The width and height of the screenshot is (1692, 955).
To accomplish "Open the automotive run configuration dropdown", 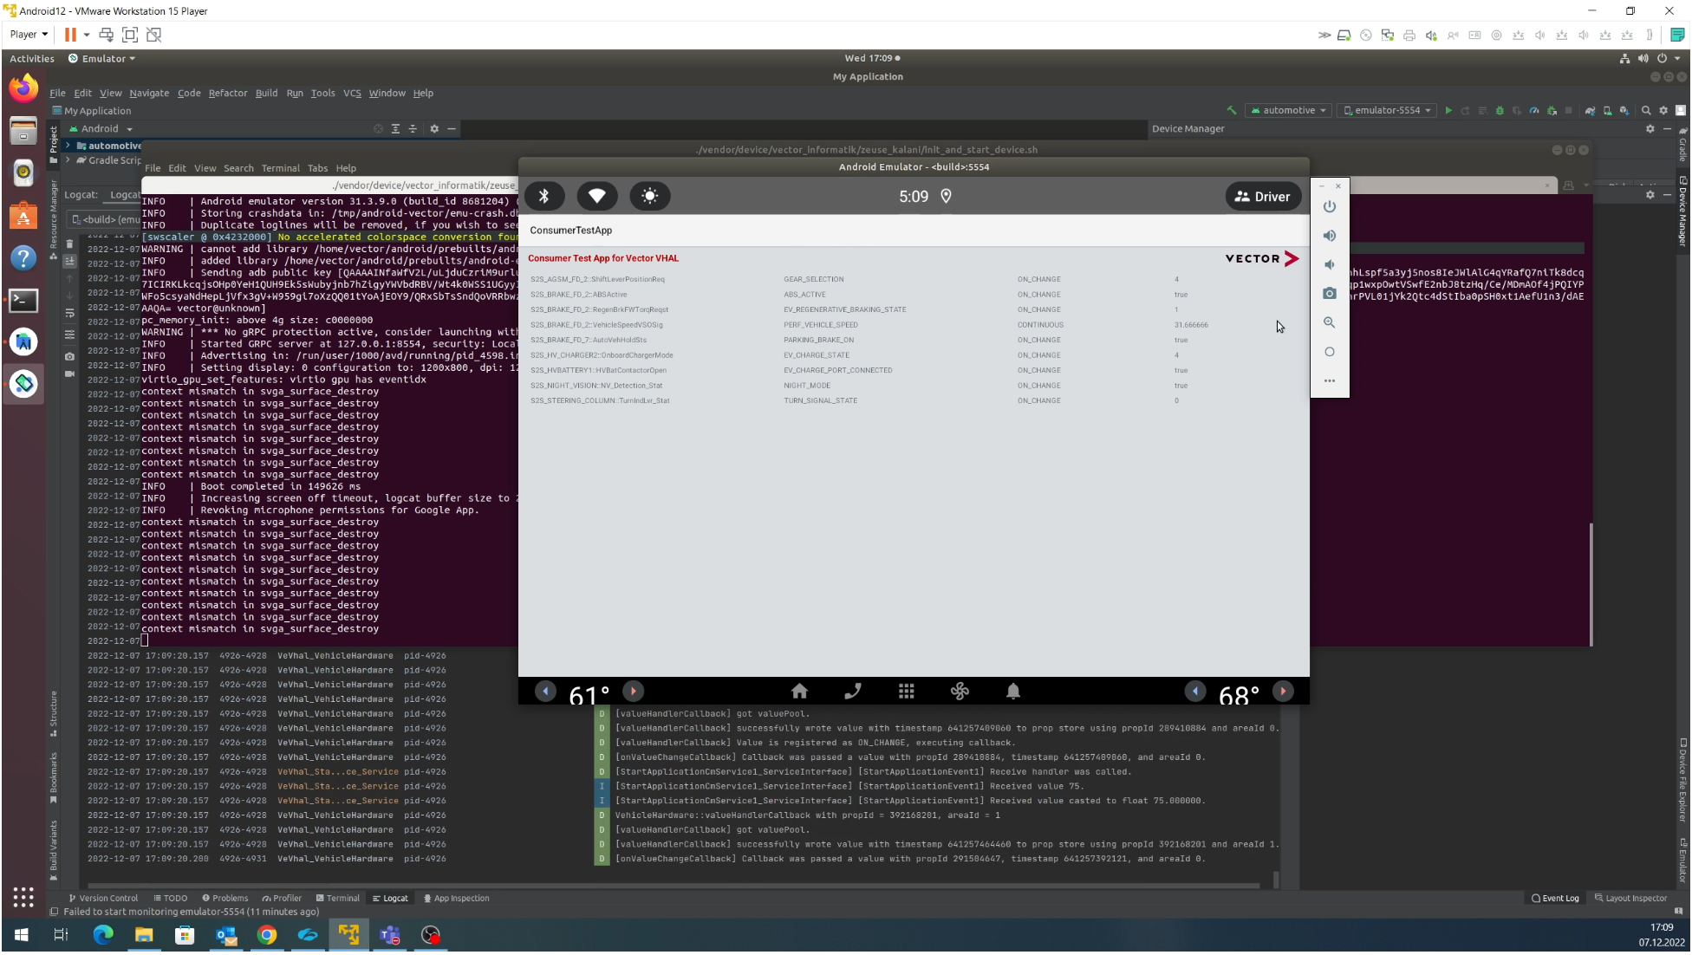I will (x=1289, y=110).
